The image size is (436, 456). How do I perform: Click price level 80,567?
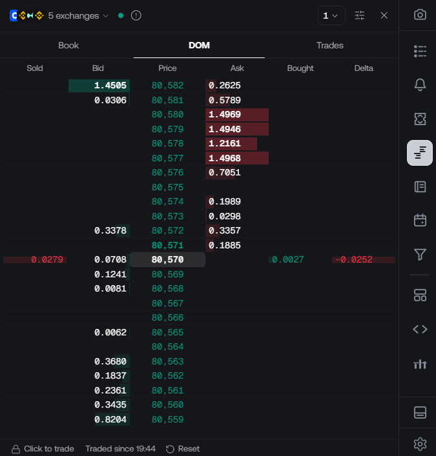pos(167,303)
